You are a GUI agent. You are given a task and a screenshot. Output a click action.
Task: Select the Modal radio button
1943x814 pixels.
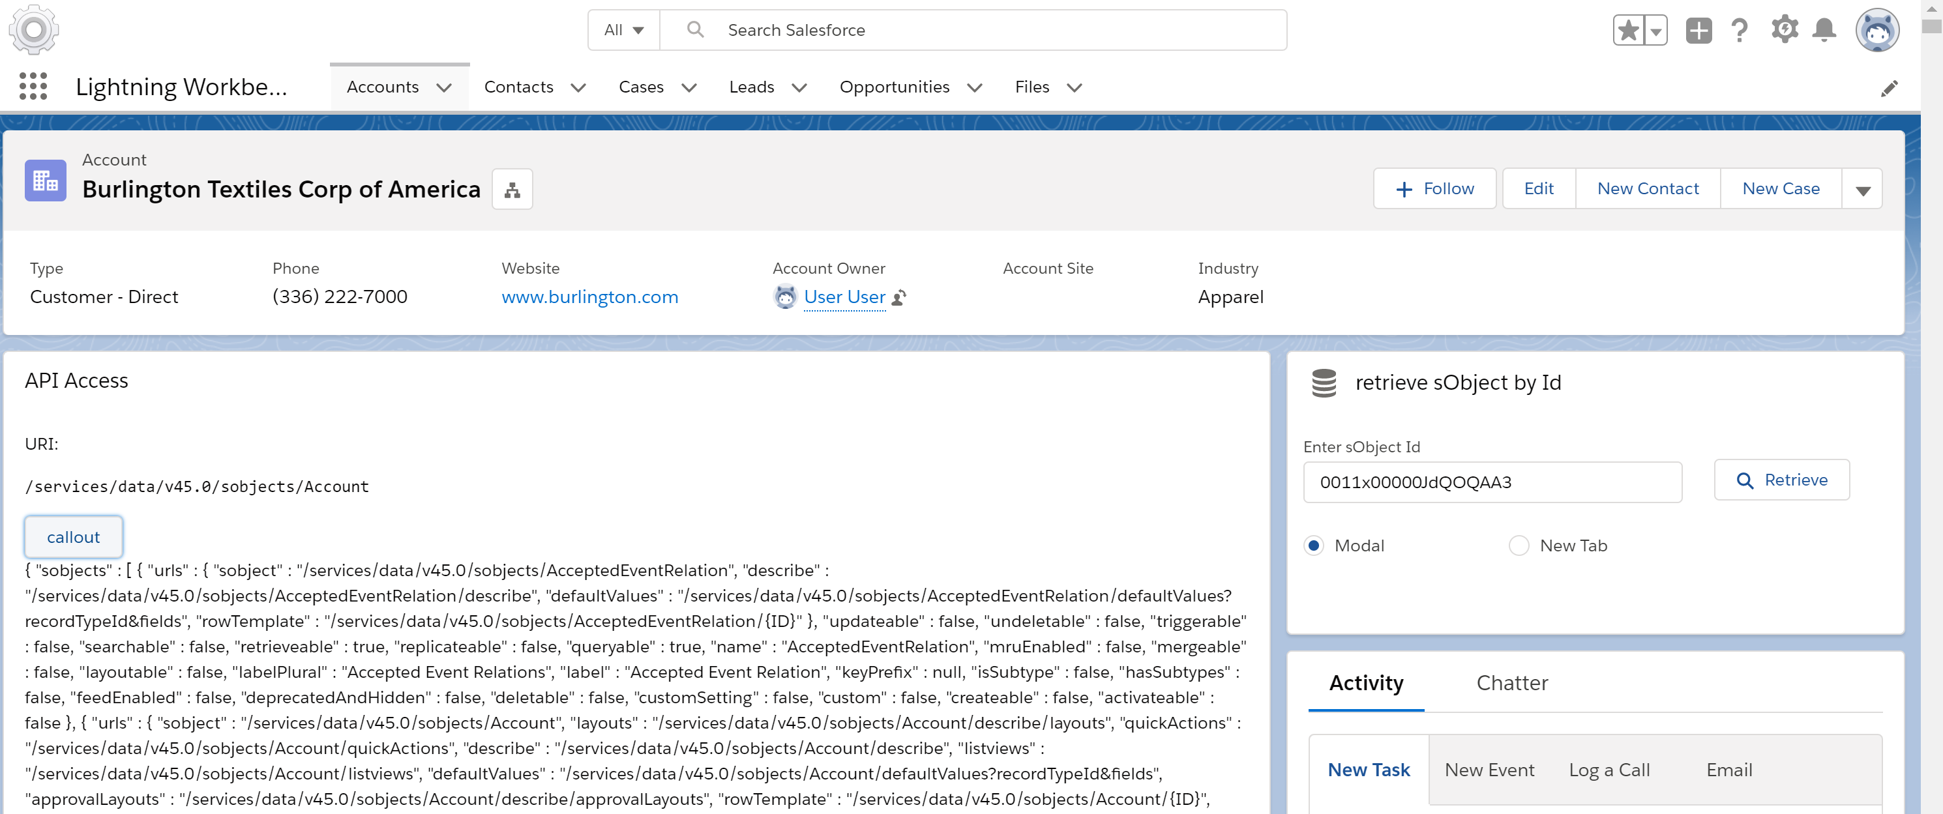pos(1316,544)
